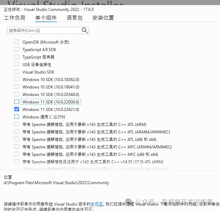
Task: Click Windows 11 SDK (10.0.22621.0) label
Action: 51,109
